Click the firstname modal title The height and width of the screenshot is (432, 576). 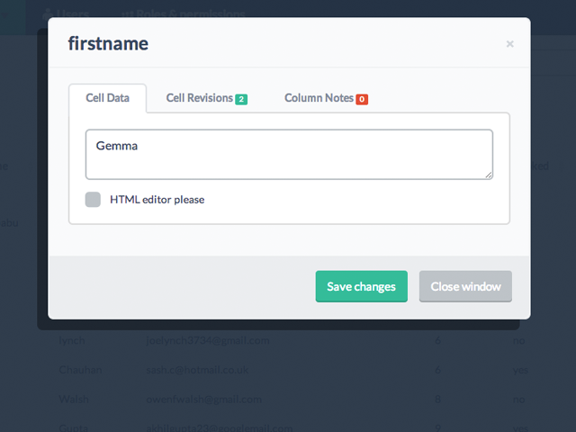109,43
